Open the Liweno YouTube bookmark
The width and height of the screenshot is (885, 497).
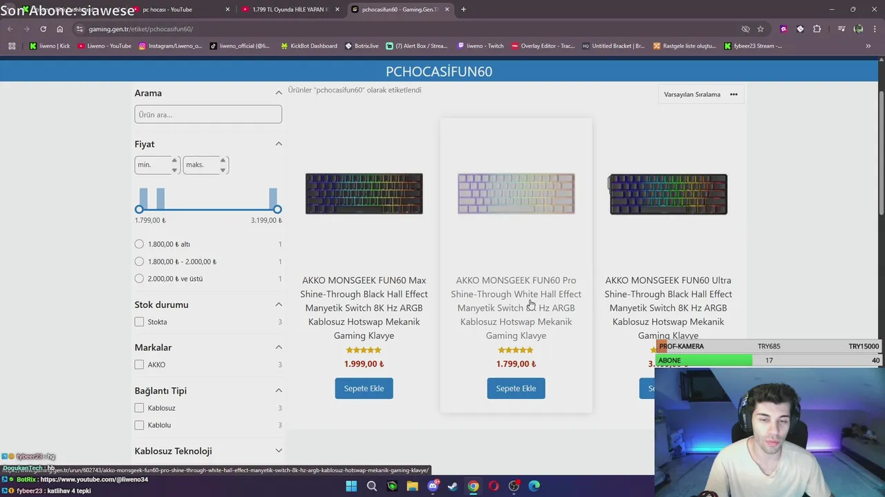(x=104, y=46)
